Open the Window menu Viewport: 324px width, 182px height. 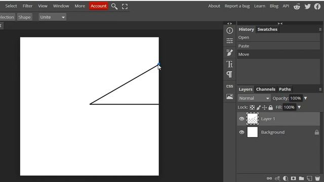point(61,6)
